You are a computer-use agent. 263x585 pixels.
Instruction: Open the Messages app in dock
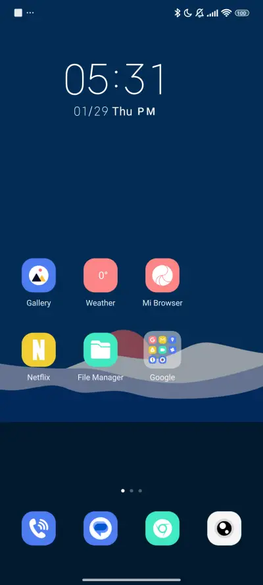[101, 528]
